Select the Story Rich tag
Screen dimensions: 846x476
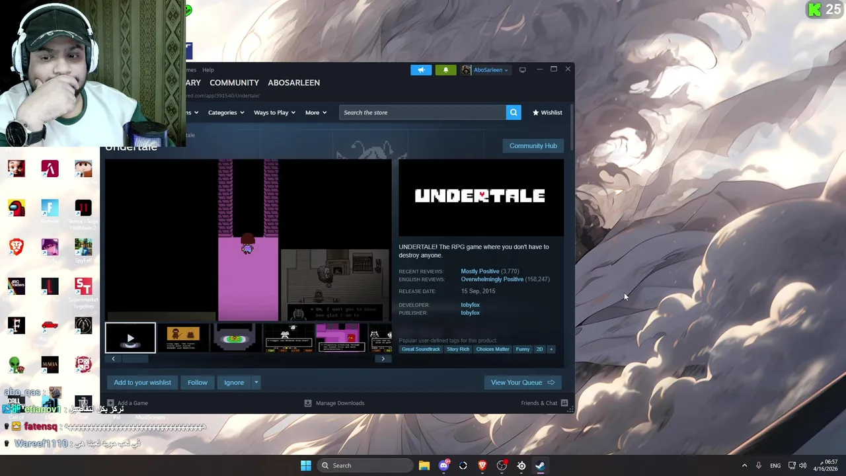click(x=457, y=349)
